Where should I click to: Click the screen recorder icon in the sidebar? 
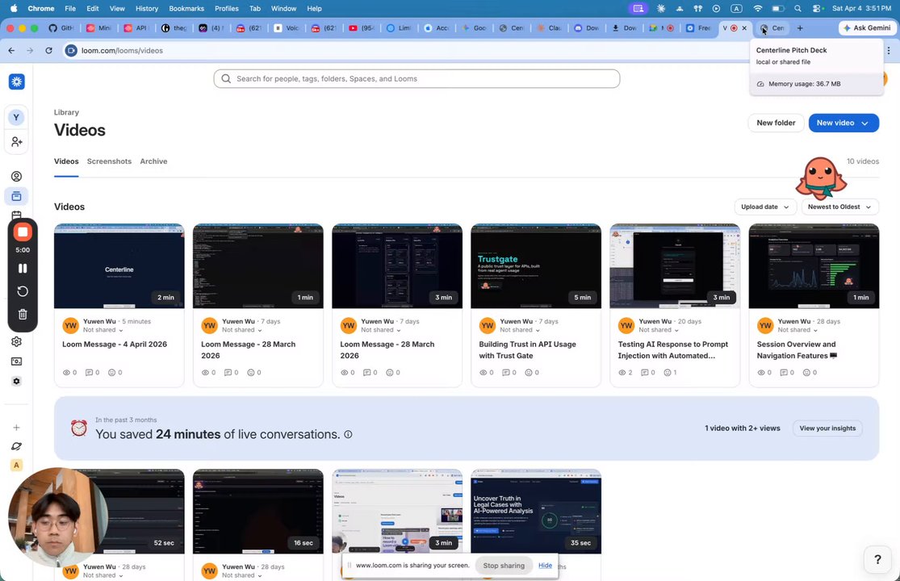[17, 362]
